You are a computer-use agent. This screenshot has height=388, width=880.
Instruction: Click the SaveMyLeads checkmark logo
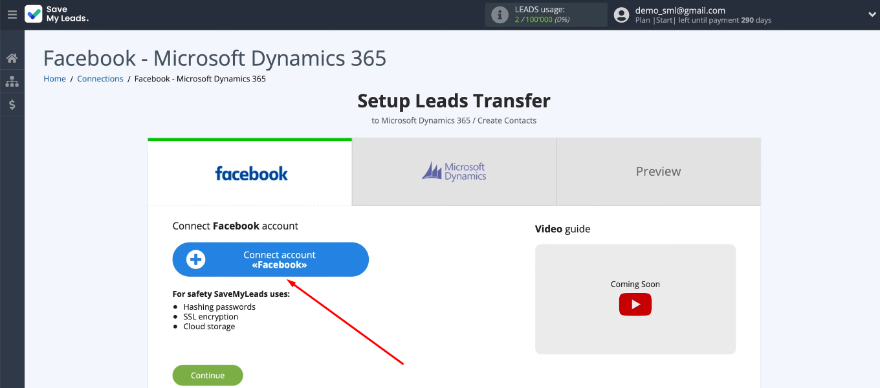click(x=34, y=14)
